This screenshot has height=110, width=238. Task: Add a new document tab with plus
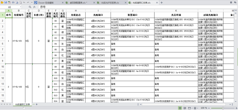tap(162, 3)
